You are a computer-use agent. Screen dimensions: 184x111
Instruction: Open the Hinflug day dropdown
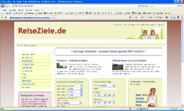click(x=97, y=95)
